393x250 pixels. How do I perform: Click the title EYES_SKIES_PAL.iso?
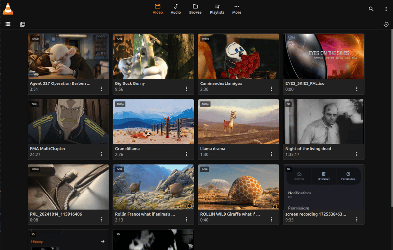(305, 83)
